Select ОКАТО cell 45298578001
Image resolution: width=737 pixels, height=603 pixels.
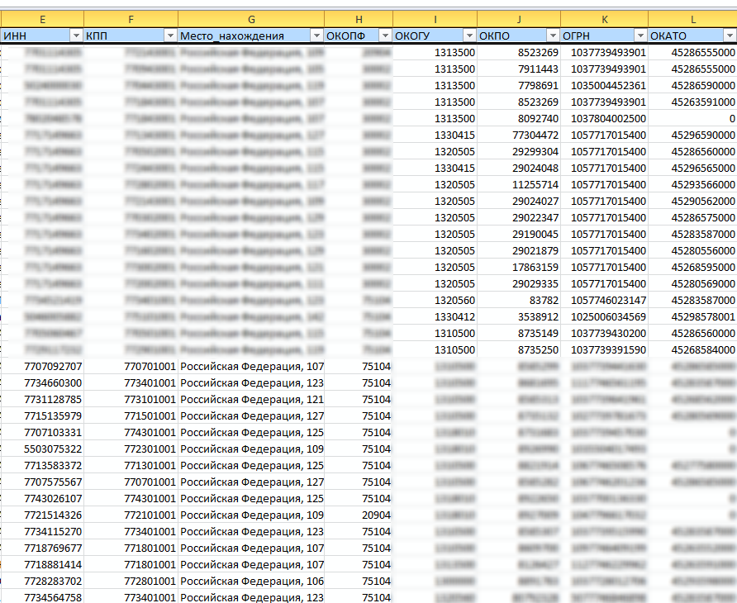click(692, 316)
